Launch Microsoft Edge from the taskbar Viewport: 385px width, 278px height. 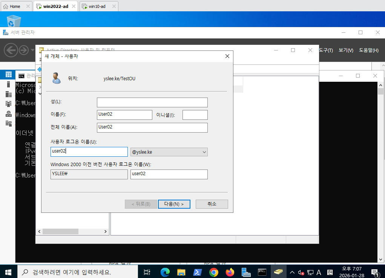(x=165, y=272)
